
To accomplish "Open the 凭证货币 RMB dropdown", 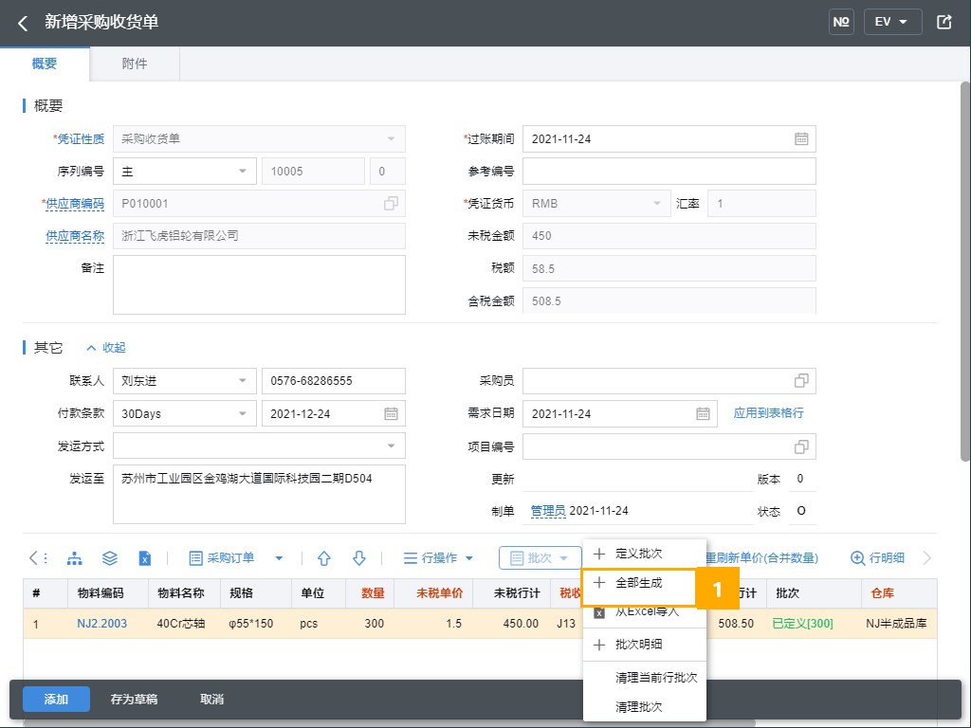I will (x=596, y=204).
